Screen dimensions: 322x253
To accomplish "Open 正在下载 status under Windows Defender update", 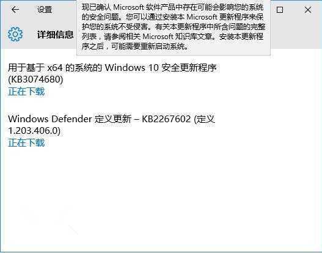I will coord(26,142).
